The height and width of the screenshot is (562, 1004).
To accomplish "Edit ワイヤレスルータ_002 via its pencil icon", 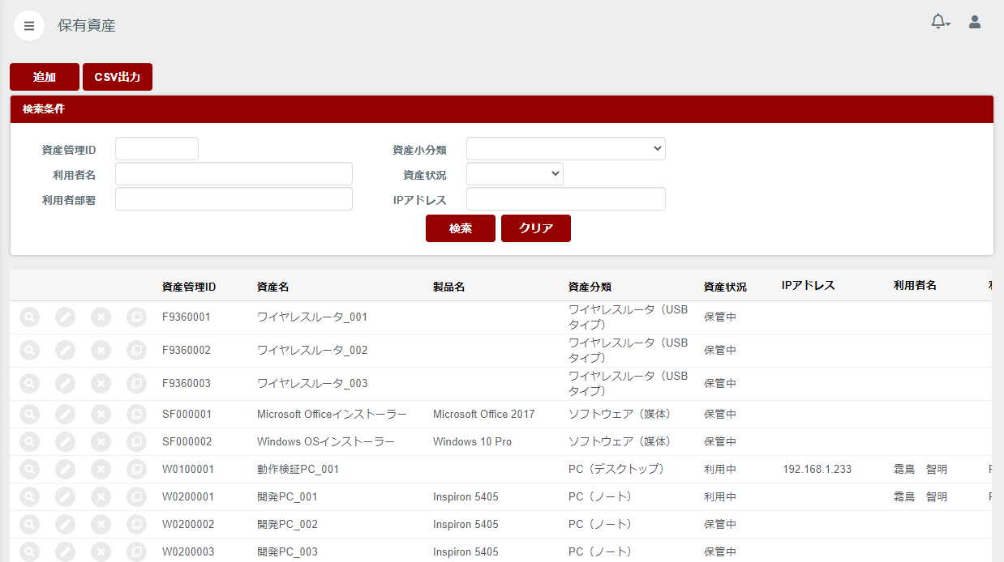I will point(65,350).
